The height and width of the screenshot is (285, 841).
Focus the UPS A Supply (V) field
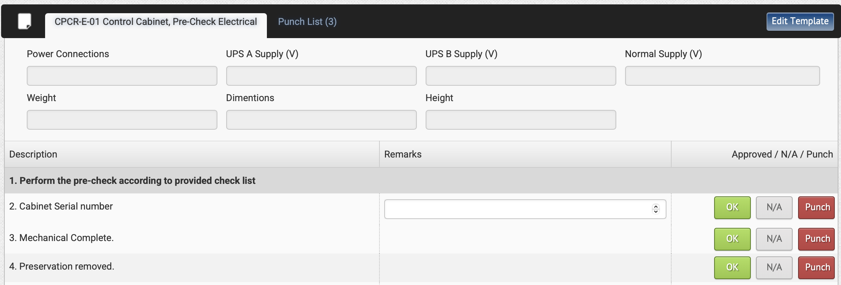pos(321,76)
